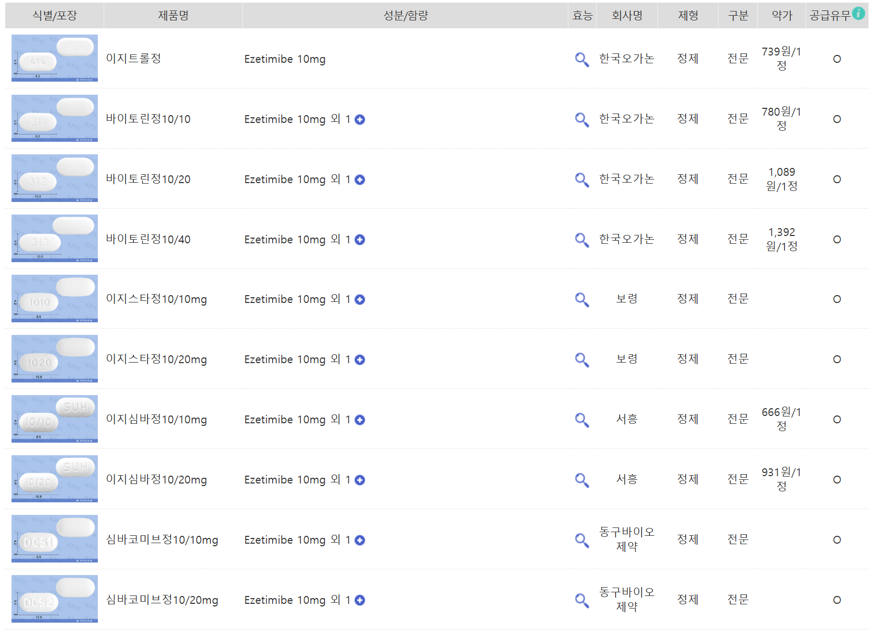Image resolution: width=873 pixels, height=630 pixels.
Task: Click the efficacy magnifier icon for 이지스타정10/10mg
Action: point(582,299)
